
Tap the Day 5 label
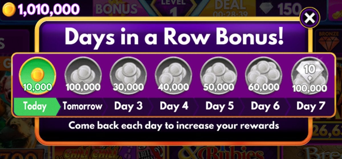pos(219,106)
